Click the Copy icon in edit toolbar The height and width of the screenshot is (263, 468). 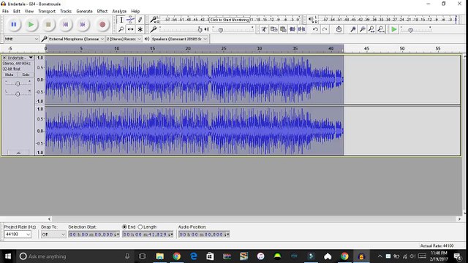point(273,29)
